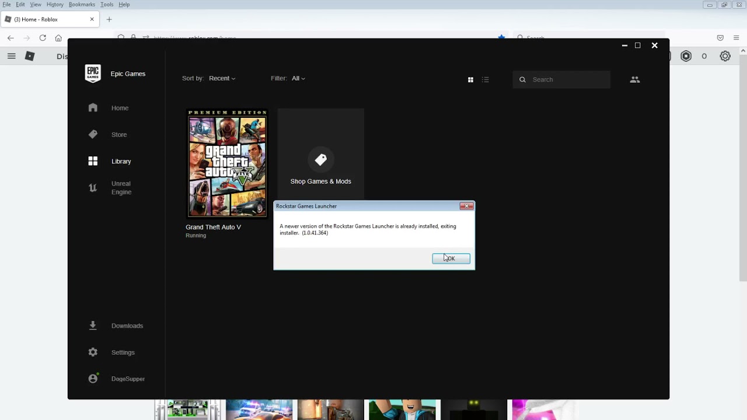Screen dimensions: 747x420
Task: Open a new Firefox tab
Action: (109, 19)
